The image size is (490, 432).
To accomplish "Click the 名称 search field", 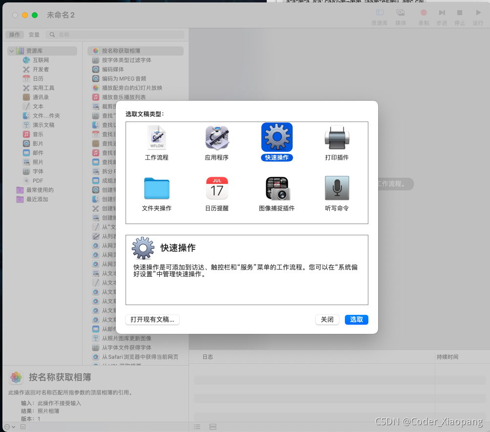I will (x=115, y=35).
